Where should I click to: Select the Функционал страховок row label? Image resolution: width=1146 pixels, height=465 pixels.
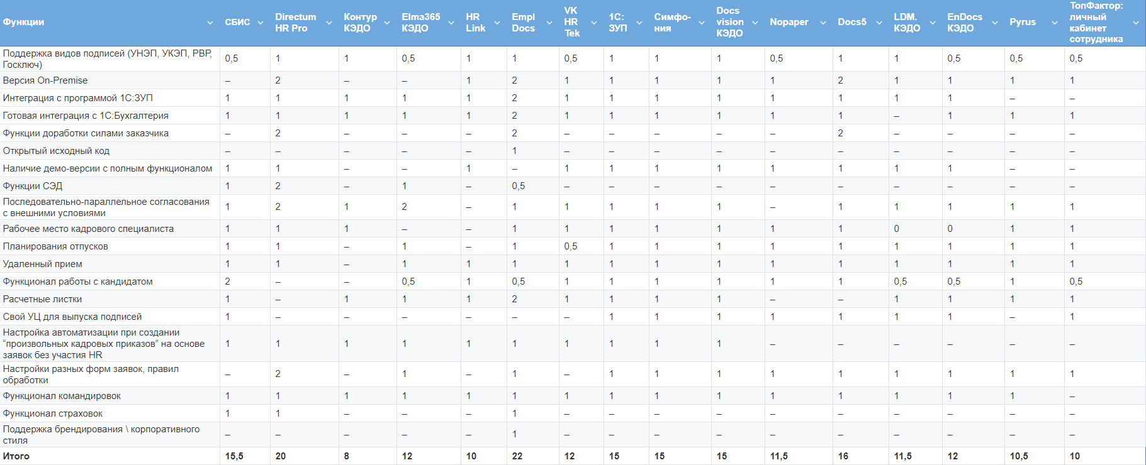coord(53,413)
